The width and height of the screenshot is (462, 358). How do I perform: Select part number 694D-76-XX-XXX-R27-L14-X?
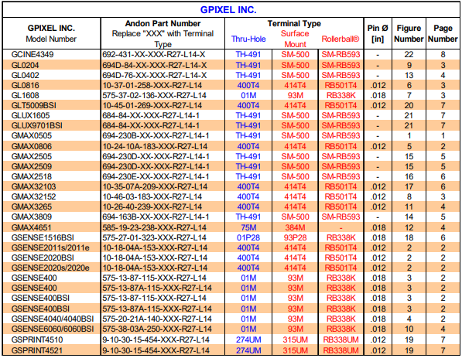point(155,75)
